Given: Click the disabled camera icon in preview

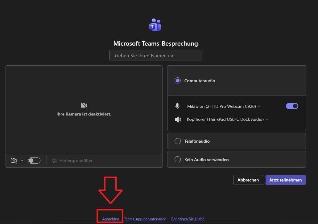Looking at the screenshot, I should [84, 105].
